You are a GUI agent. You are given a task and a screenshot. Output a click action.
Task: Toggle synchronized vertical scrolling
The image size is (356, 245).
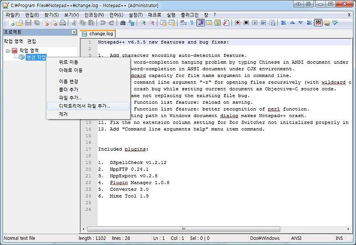click(x=163, y=23)
